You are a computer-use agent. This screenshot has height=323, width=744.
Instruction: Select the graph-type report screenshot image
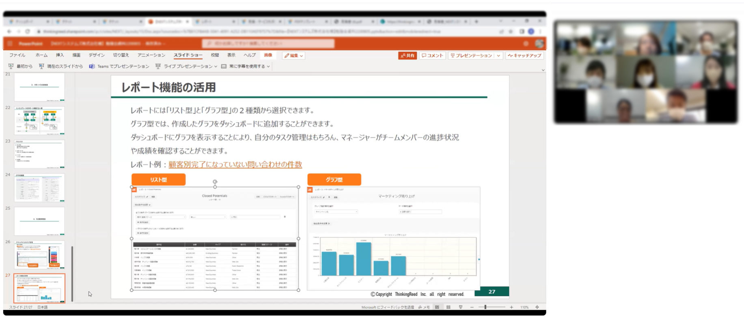393,238
